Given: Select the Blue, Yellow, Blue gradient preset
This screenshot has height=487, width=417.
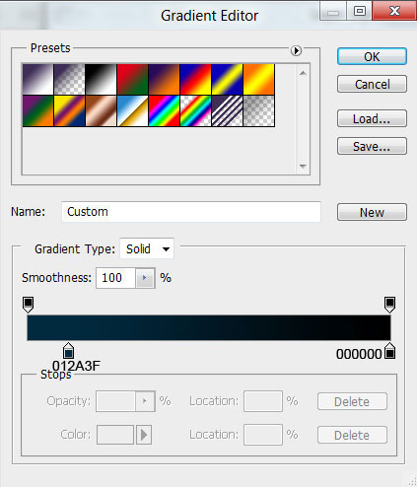Looking at the screenshot, I should 227,79.
